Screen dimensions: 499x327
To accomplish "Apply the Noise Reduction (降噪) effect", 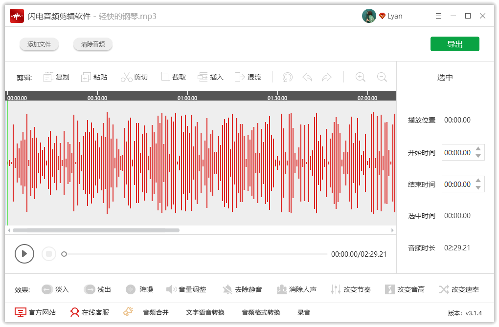I will point(131,289).
